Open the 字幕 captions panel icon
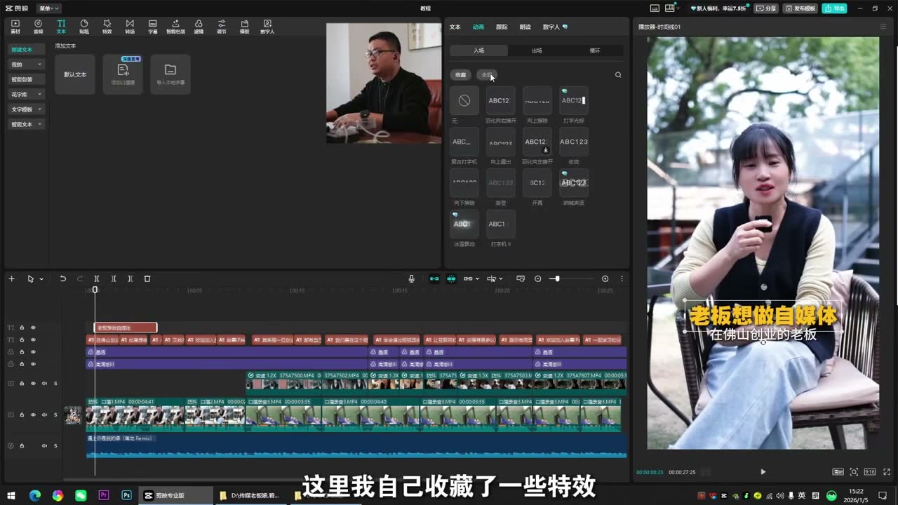This screenshot has width=898, height=505. point(153,27)
